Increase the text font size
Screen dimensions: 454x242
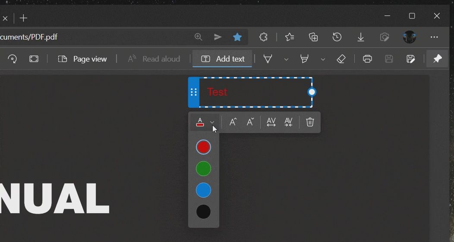tap(233, 122)
